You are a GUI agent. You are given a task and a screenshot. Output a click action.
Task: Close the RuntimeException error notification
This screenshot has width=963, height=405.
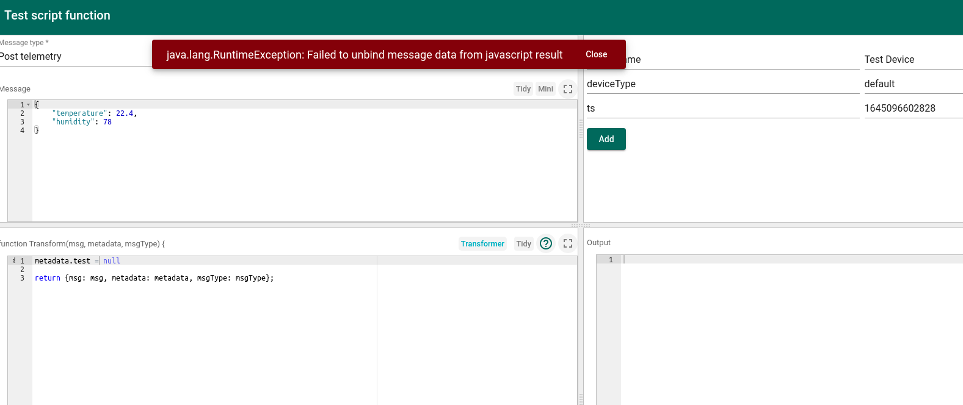click(596, 54)
